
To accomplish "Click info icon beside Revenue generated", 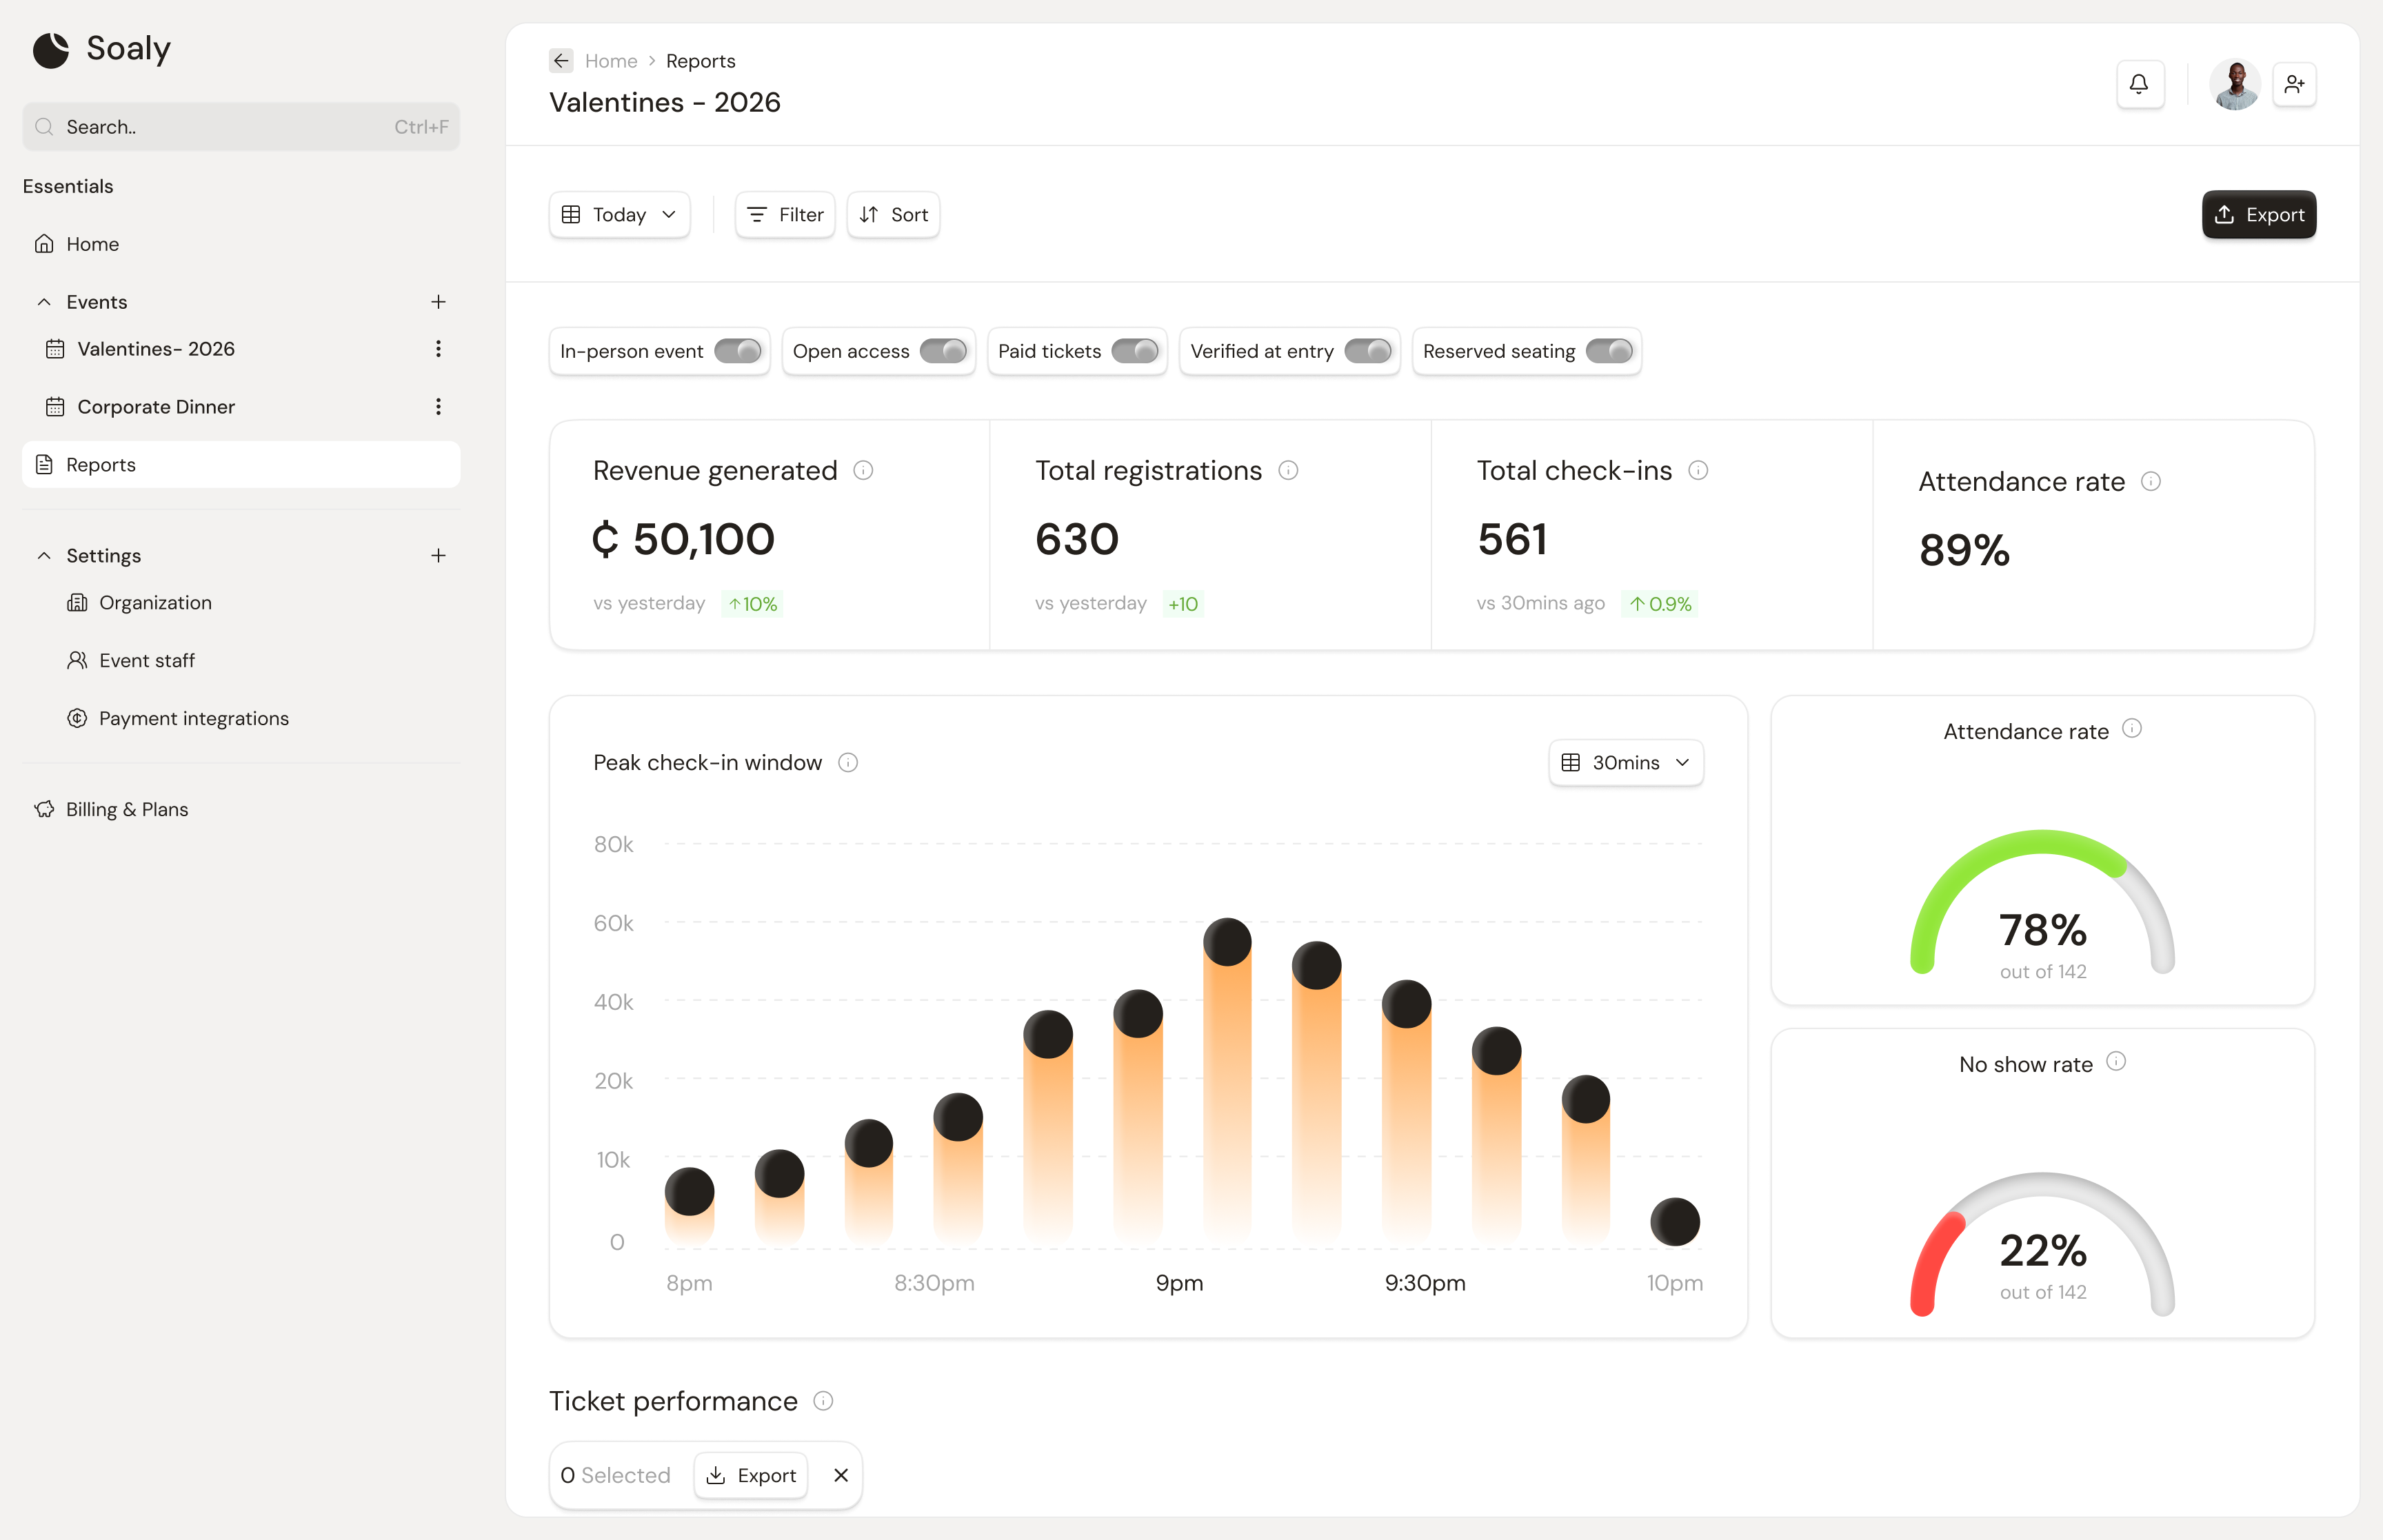I will click(863, 471).
